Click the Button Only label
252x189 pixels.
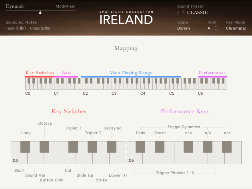point(52,180)
